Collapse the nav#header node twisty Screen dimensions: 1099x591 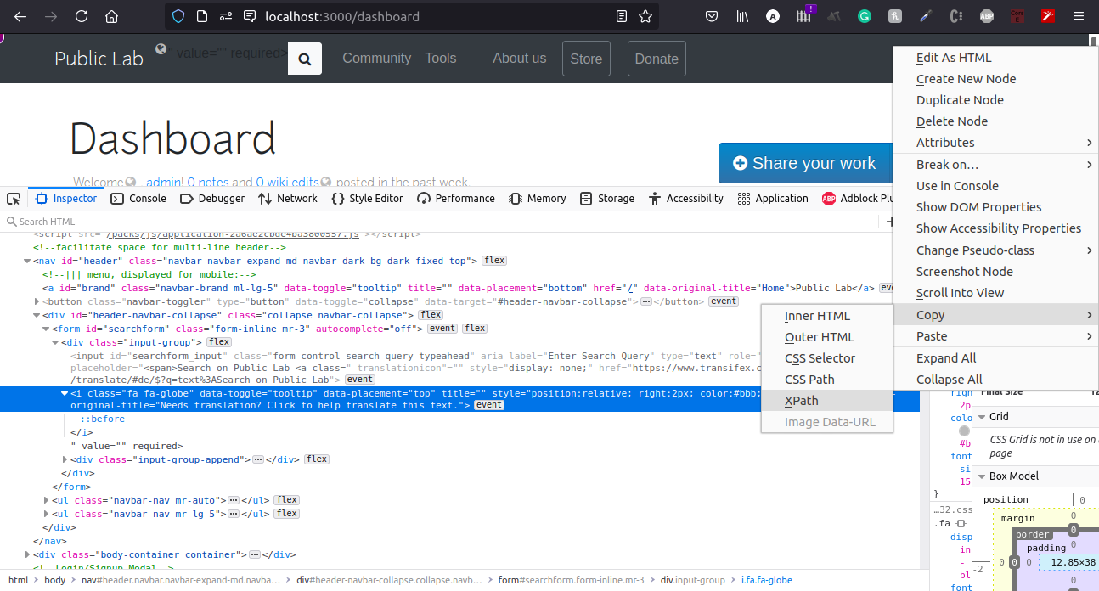coord(27,261)
